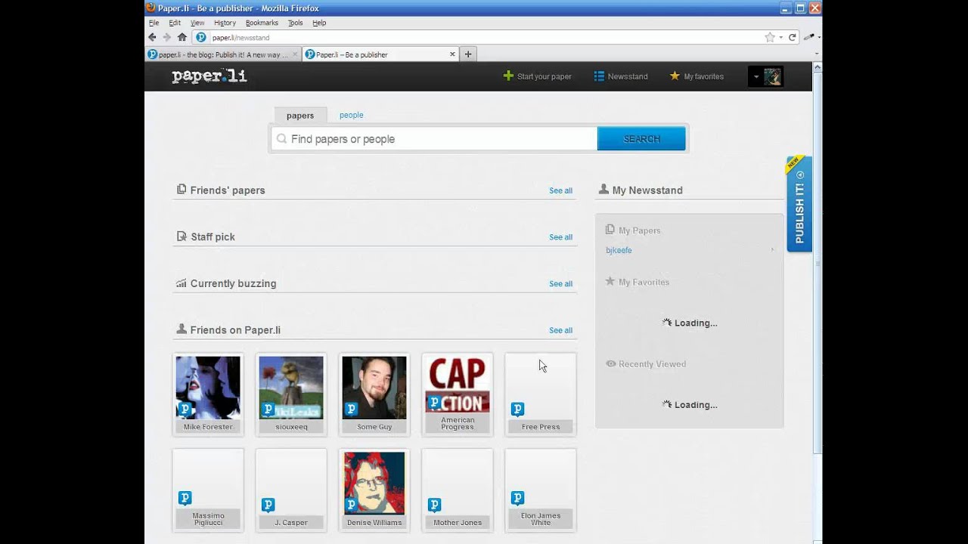
Task: Reload the page with the refresh icon
Action: point(793,37)
